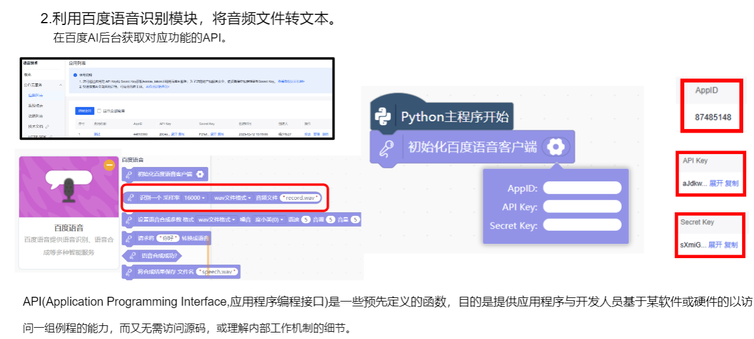This screenshot has height=339, width=754.
Task: Click the blue create application button
Action: (84, 111)
